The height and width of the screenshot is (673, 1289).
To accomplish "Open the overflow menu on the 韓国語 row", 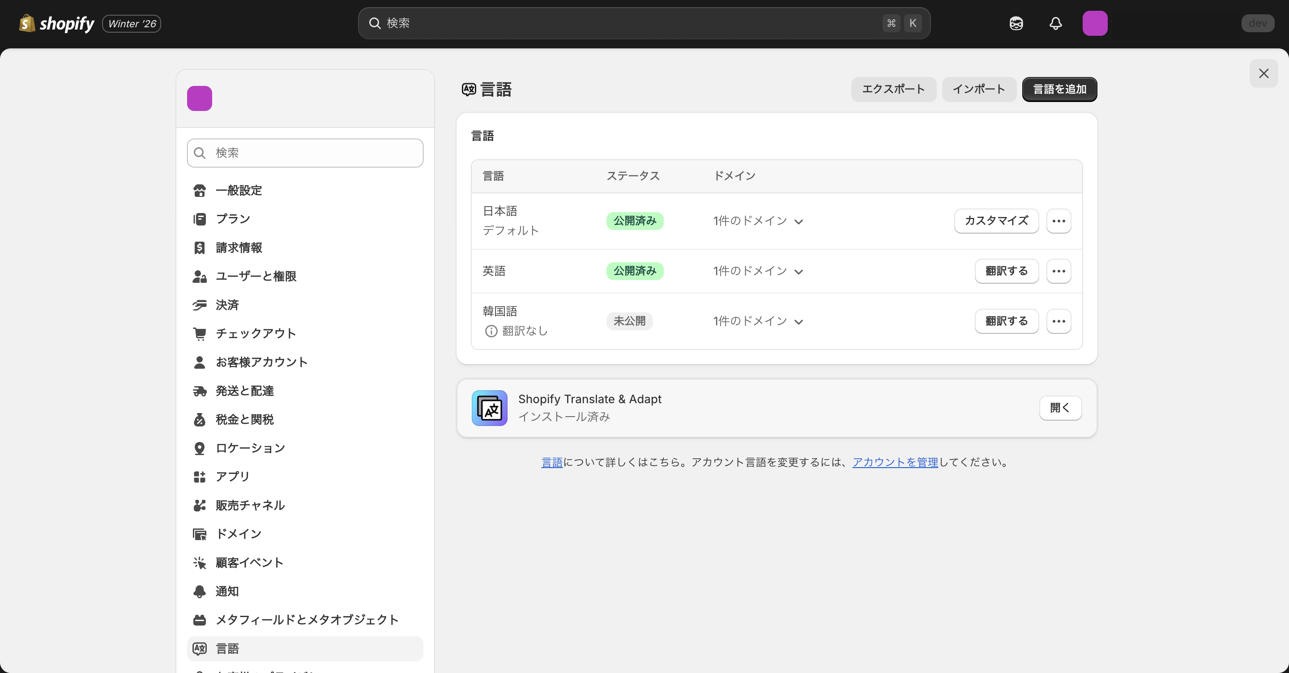I will pyautogui.click(x=1059, y=321).
